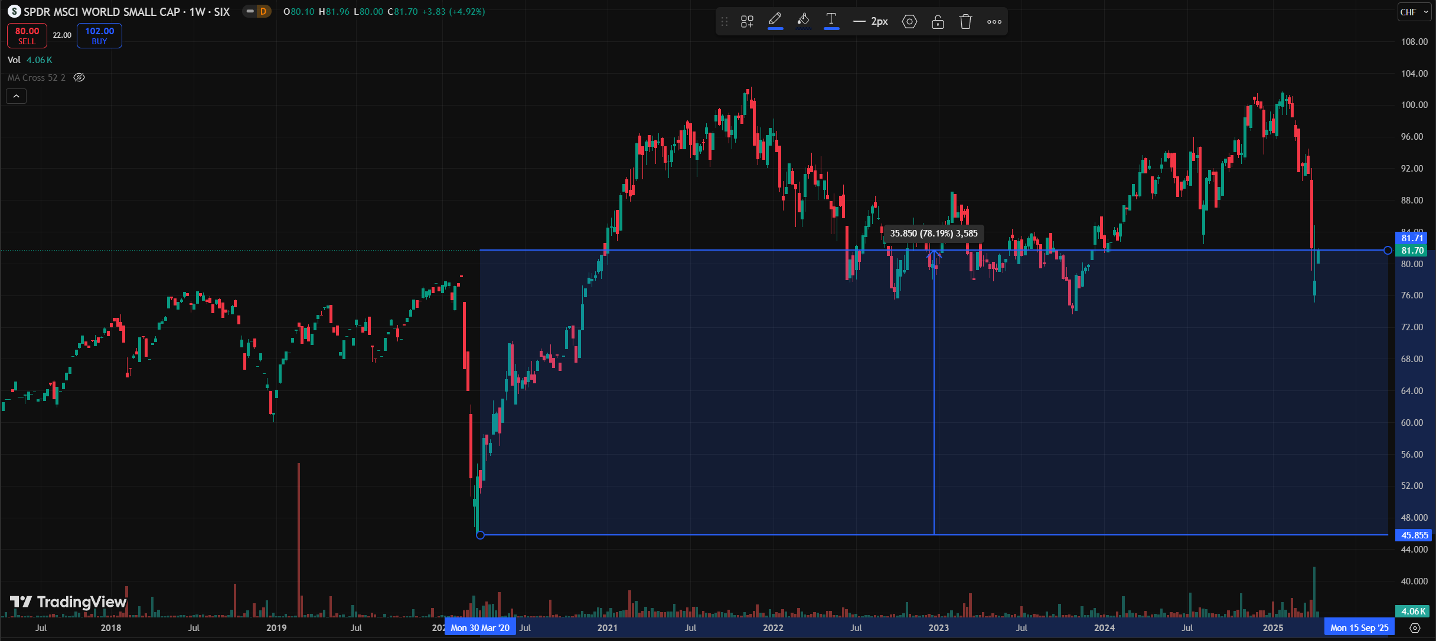Screen dimensions: 1436x641
Task: Open the line color pencil tool
Action: point(775,21)
